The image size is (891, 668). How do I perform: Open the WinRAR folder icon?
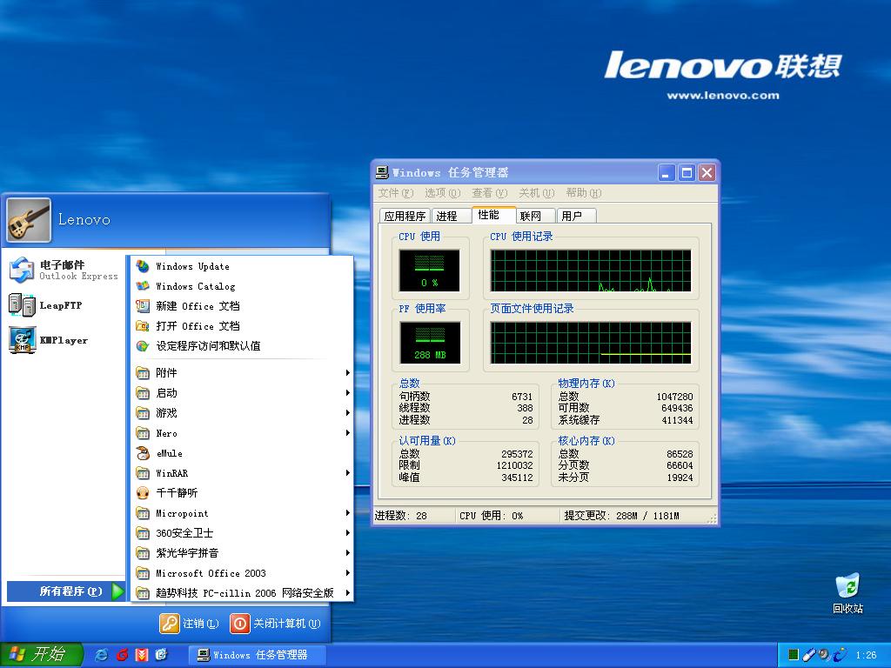143,473
